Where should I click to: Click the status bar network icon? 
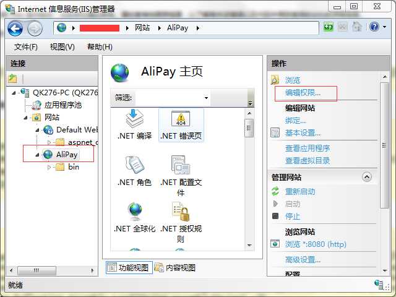(379, 284)
